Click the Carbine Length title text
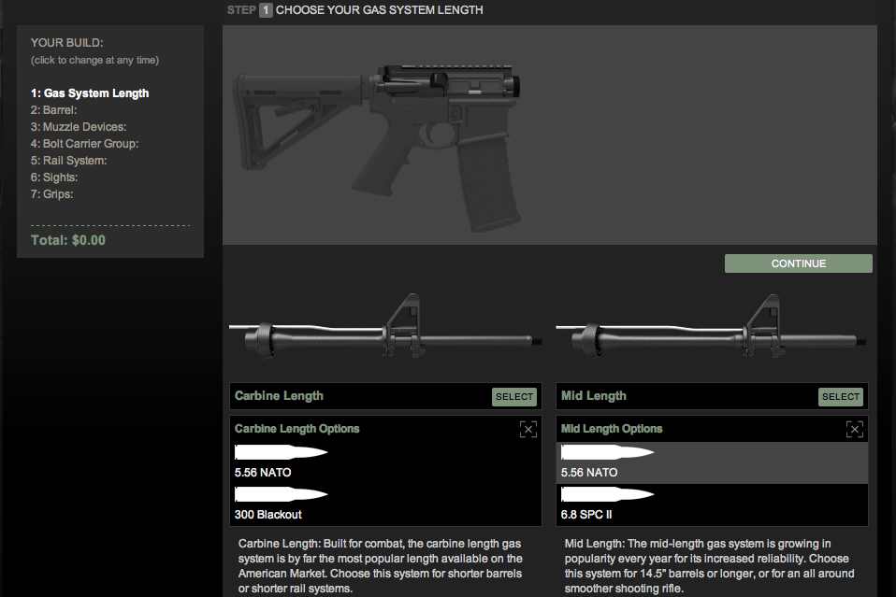 pos(279,396)
